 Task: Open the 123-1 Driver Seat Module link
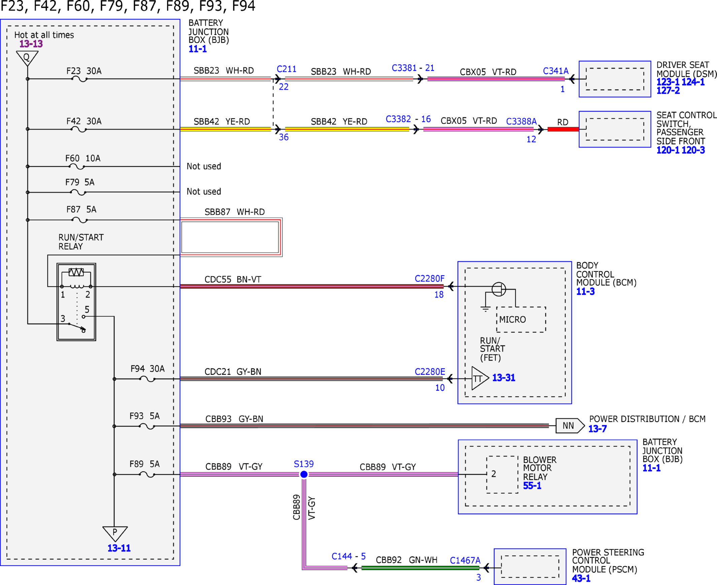click(x=668, y=82)
